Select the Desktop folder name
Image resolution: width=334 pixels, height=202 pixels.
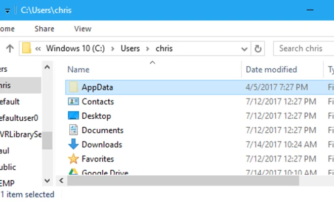click(x=96, y=116)
